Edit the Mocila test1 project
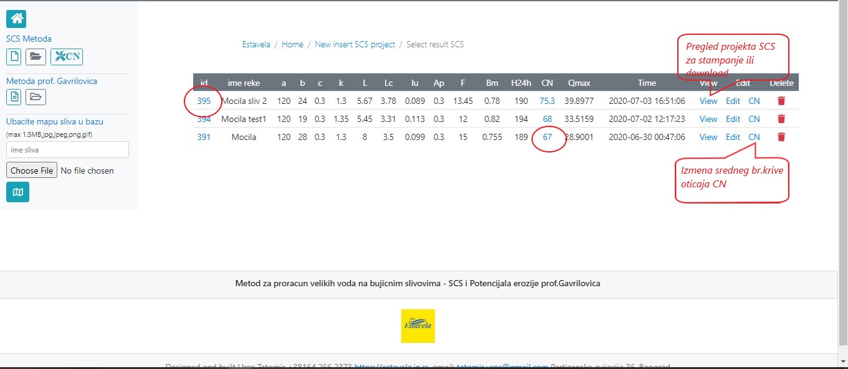This screenshot has width=848, height=369. tap(733, 119)
